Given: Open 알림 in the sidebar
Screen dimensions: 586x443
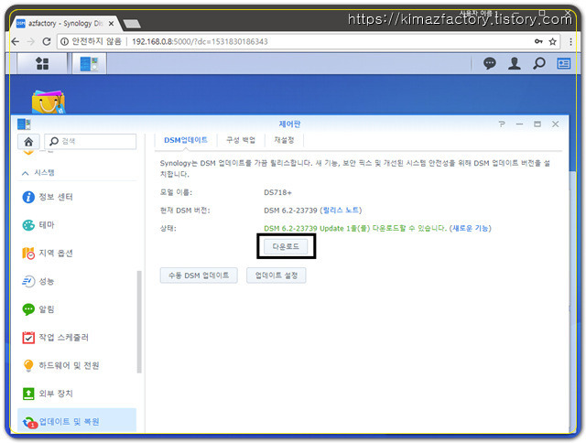Looking at the screenshot, I should pos(77,309).
